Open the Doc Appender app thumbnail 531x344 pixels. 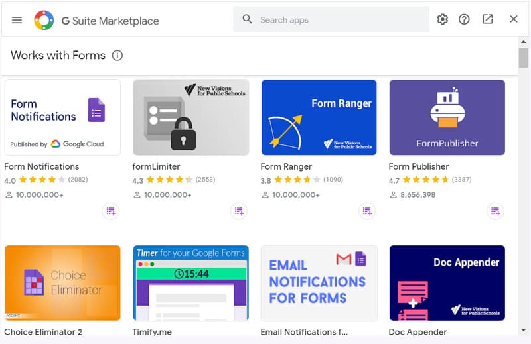click(447, 283)
